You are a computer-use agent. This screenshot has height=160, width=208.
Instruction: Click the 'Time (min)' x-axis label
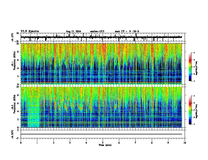tap(105, 145)
